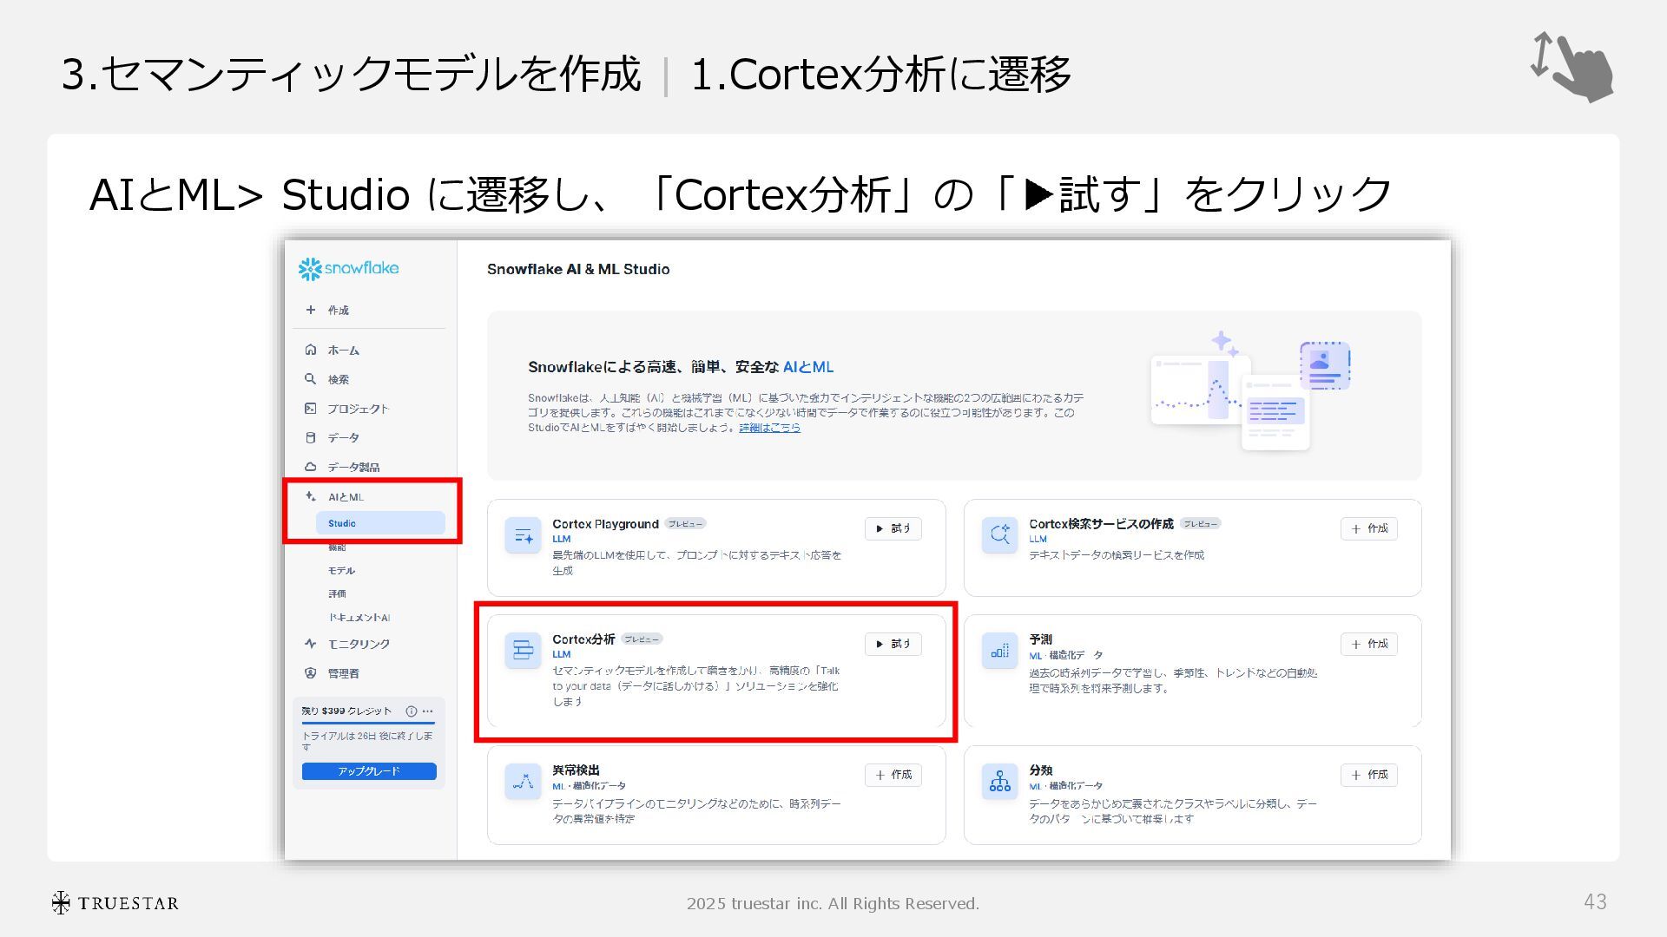This screenshot has height=937, width=1667.
Task: Select Studio in the sidebar
Action: tap(380, 523)
